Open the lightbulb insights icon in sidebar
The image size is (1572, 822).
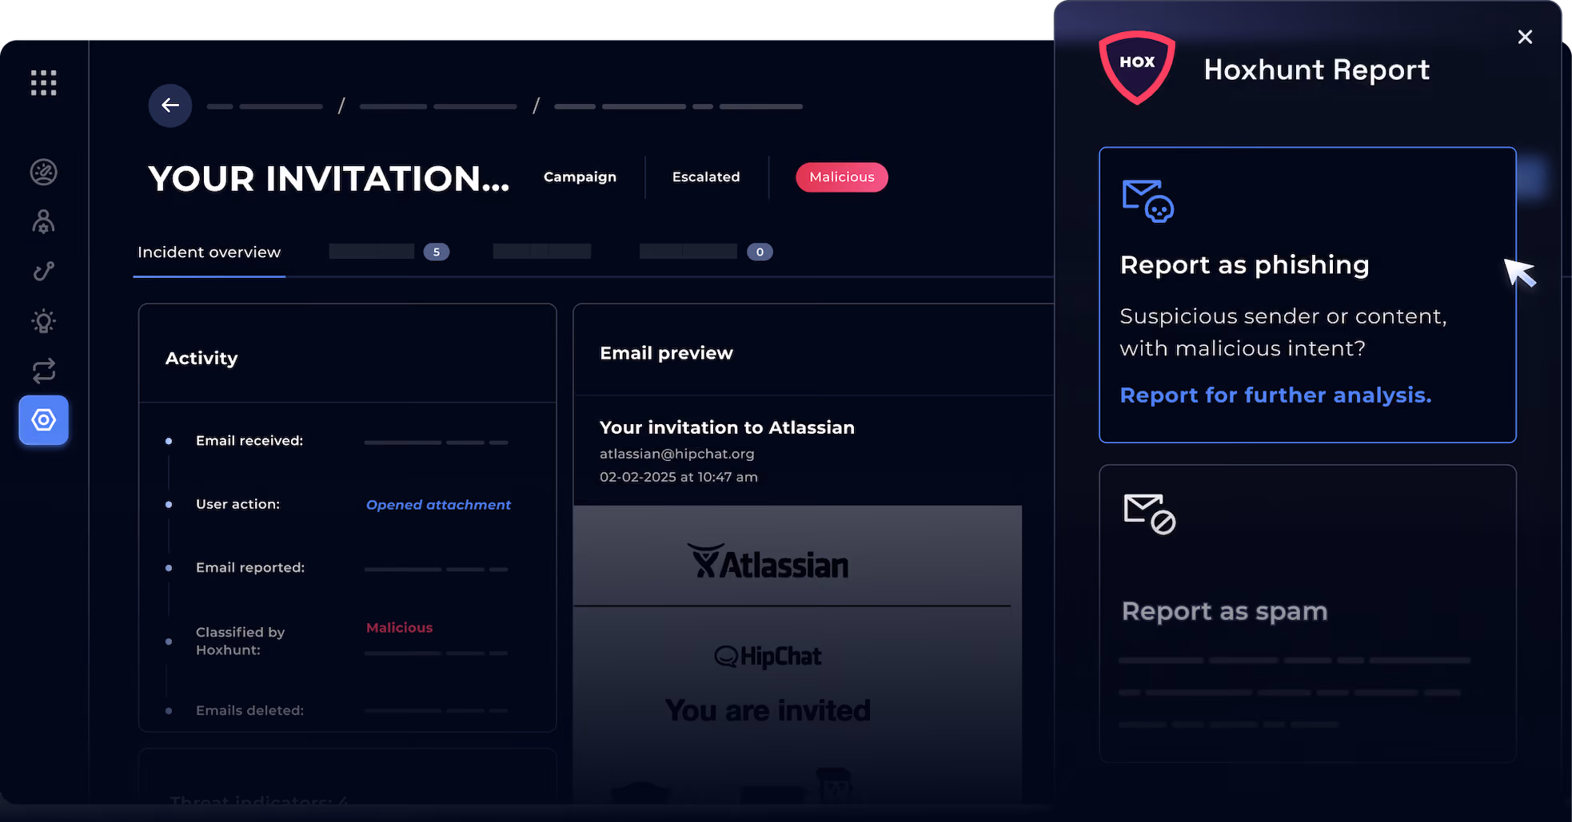(x=44, y=321)
